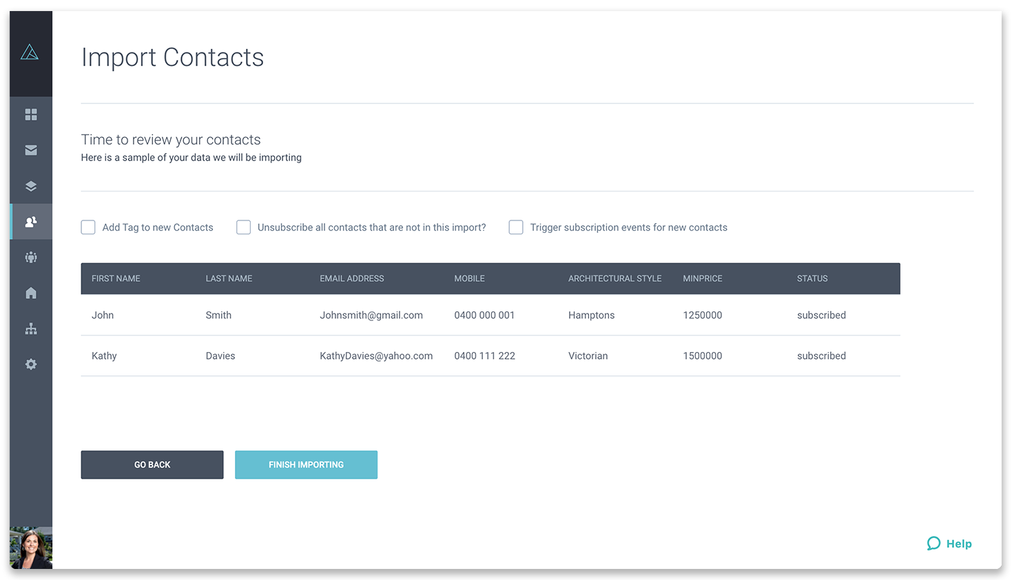
Task: Select the layers icon in the sidebar
Action: pyautogui.click(x=31, y=186)
